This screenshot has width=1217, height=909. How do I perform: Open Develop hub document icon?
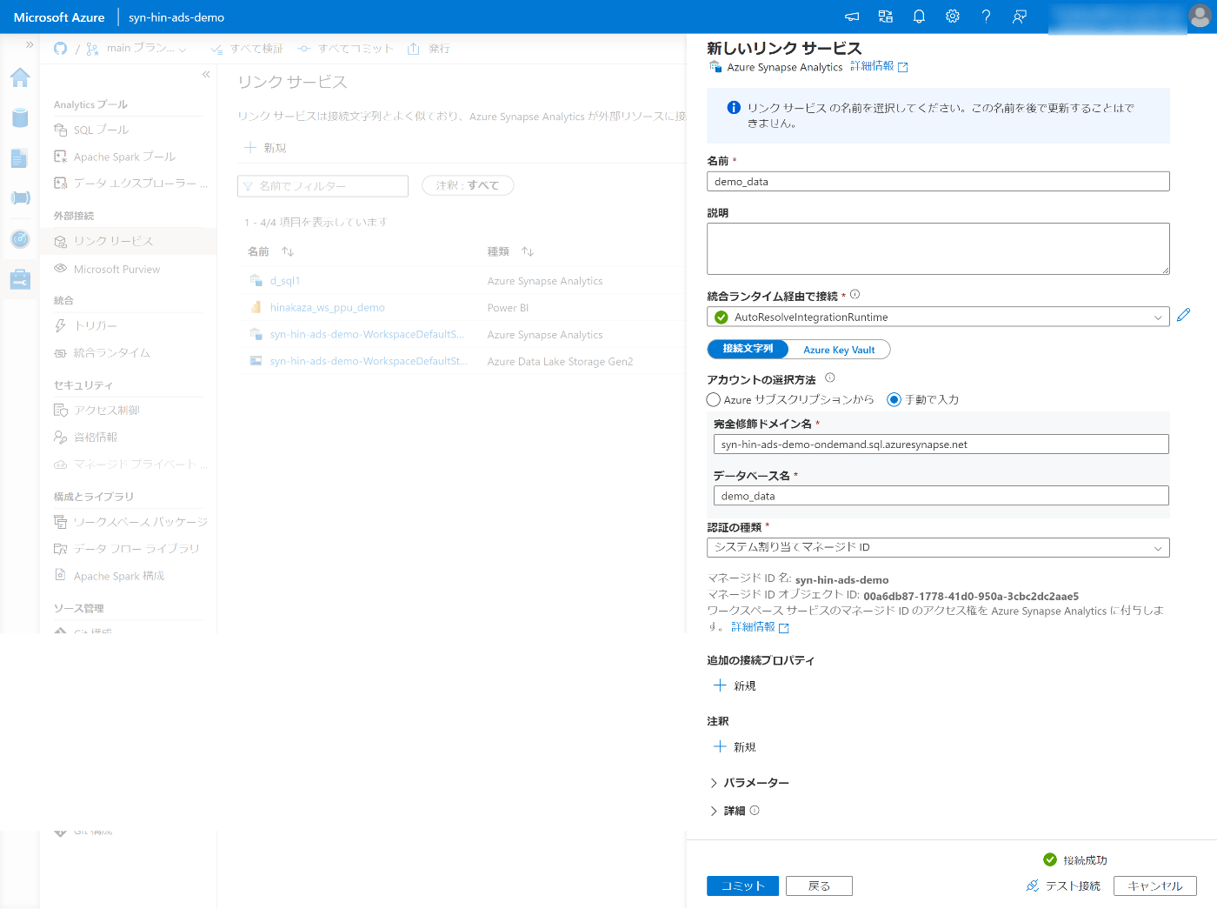pos(20,157)
